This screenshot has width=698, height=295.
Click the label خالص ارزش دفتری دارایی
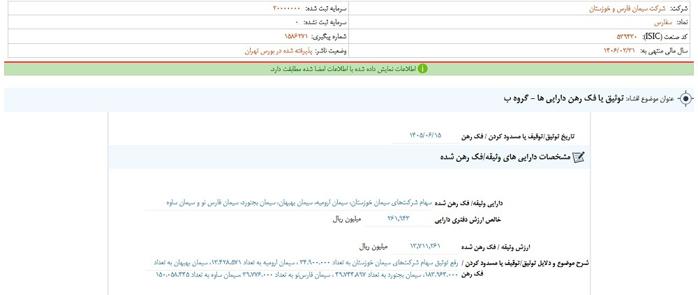point(468,219)
